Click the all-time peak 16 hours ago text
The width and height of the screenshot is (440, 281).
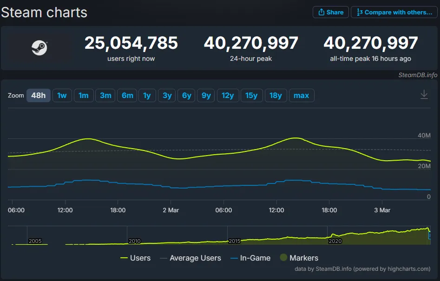(x=370, y=59)
